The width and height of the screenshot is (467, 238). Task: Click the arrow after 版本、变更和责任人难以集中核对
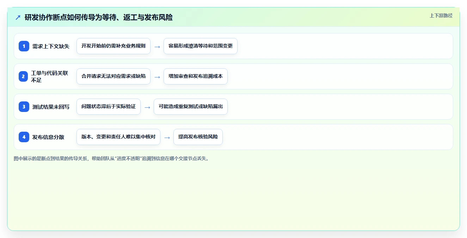167,137
